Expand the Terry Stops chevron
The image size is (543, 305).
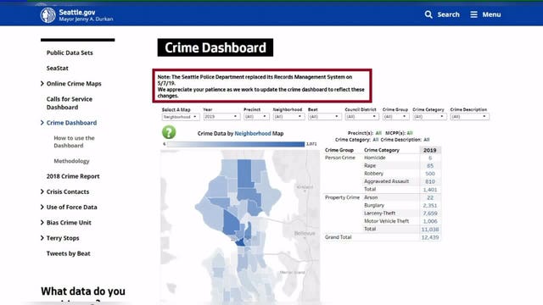coord(42,238)
